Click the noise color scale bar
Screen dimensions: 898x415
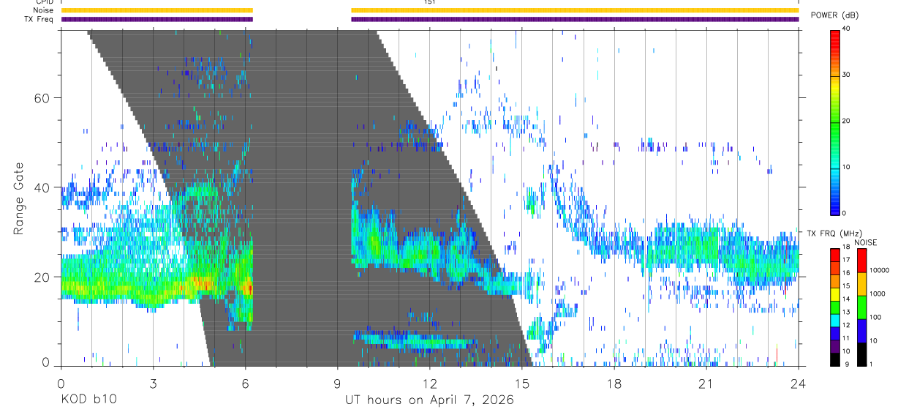click(861, 307)
